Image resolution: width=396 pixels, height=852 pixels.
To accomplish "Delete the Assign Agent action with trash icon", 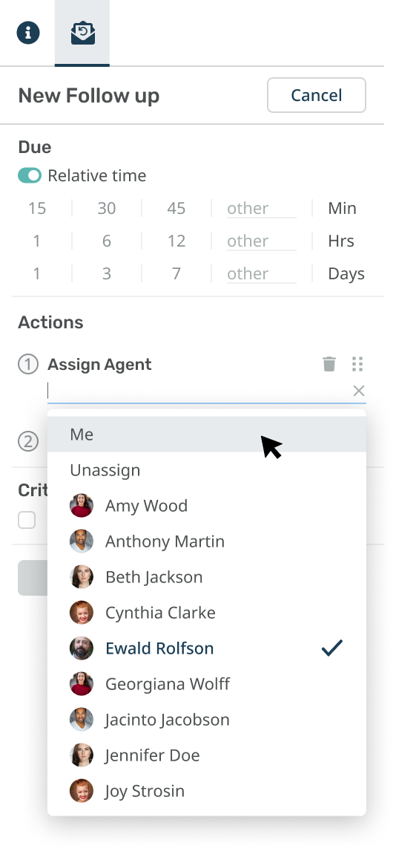I will tap(329, 364).
